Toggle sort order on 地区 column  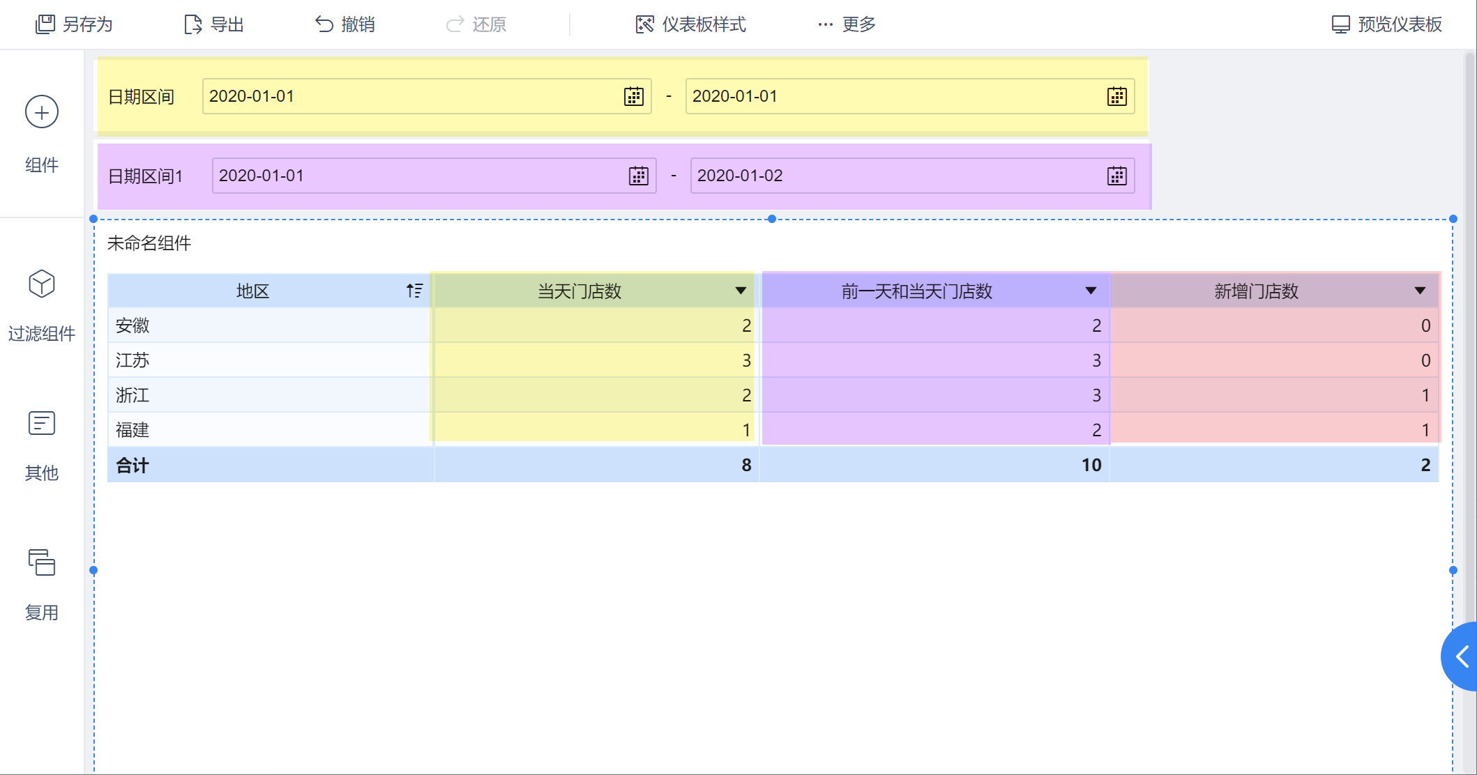click(x=414, y=291)
